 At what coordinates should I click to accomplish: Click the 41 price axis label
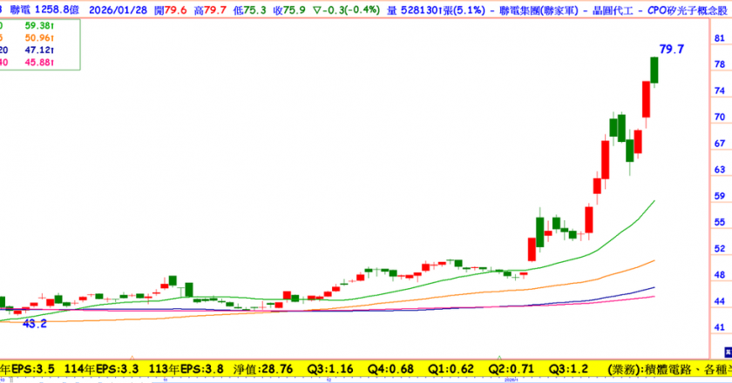[x=720, y=327]
